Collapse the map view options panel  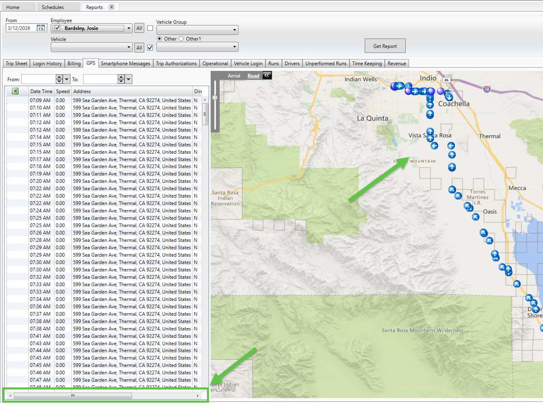click(x=267, y=75)
